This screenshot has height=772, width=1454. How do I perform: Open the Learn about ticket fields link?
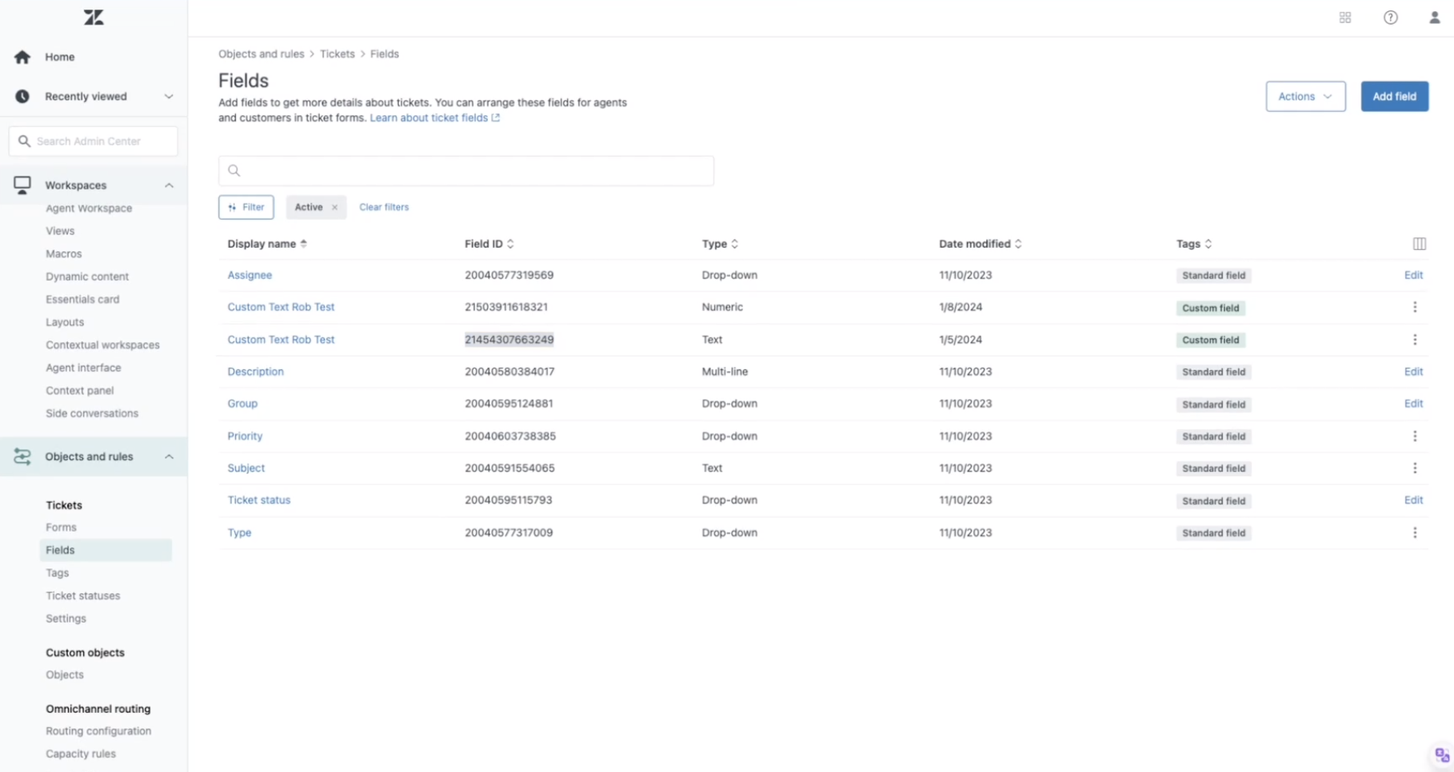click(x=429, y=117)
